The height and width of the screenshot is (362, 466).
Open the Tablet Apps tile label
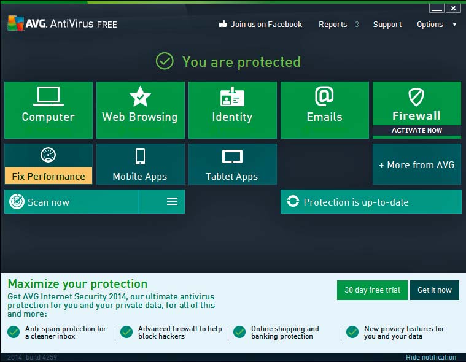point(232,177)
